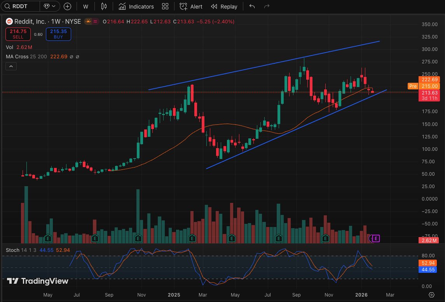Image resolution: width=445 pixels, height=302 pixels.
Task: Click the 350.00 price scale value
Action: pyautogui.click(x=429, y=24)
